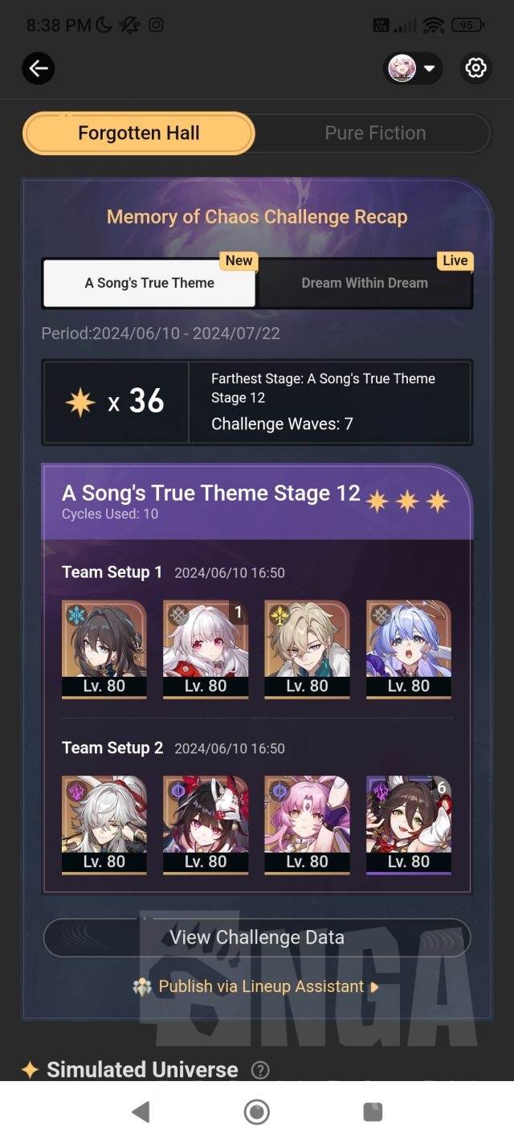The image size is (514, 1143).
Task: Expand the account avatar dropdown
Action: [x=414, y=68]
